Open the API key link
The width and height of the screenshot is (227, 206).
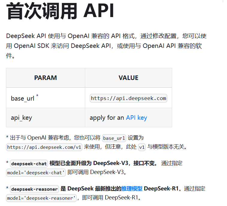136,118
